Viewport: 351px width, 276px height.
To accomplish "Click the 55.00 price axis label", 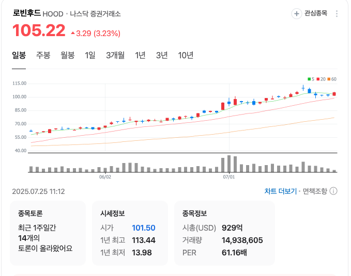I will tap(21, 137).
